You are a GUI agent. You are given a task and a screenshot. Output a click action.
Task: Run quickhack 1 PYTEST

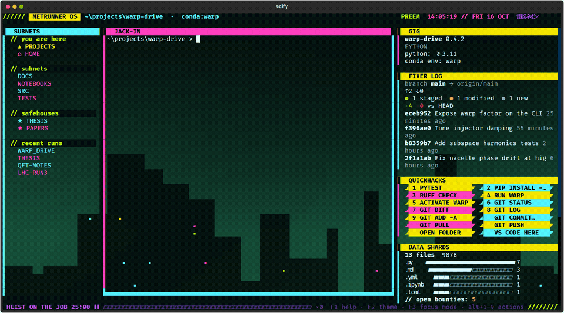[x=440, y=188]
